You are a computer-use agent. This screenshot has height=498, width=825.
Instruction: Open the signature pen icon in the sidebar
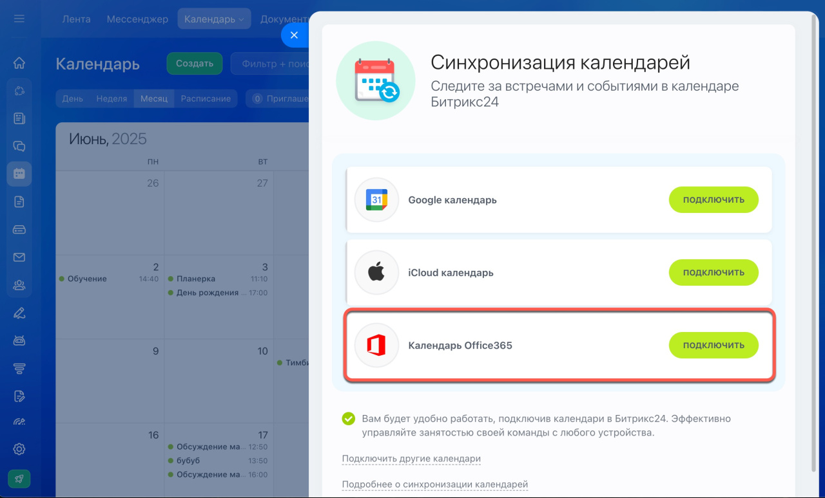coord(19,313)
